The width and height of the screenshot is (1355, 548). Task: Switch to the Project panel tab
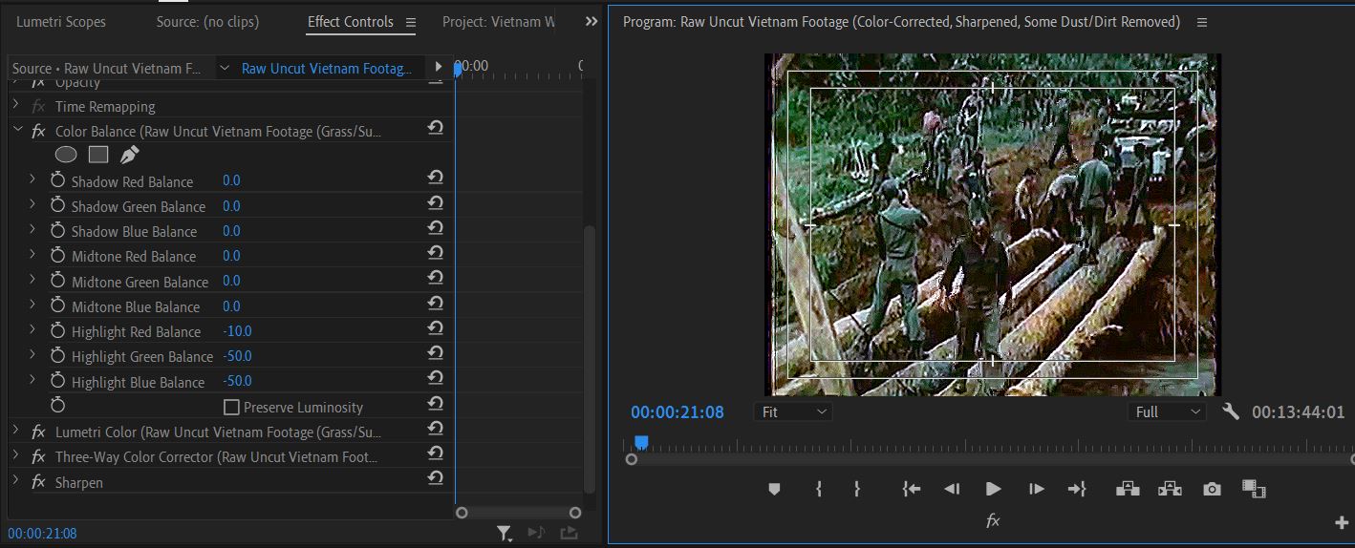498,21
